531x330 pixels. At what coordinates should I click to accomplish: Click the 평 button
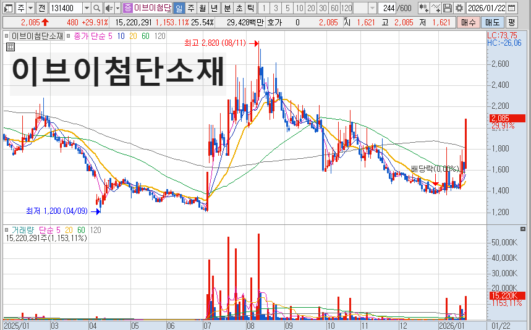511,23
